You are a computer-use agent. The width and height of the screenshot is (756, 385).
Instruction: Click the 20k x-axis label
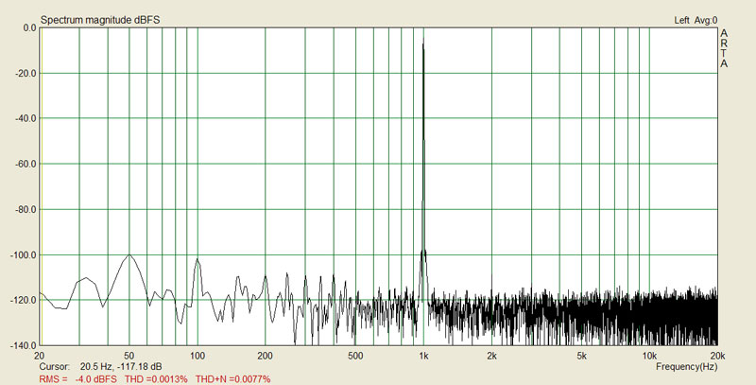[717, 356]
